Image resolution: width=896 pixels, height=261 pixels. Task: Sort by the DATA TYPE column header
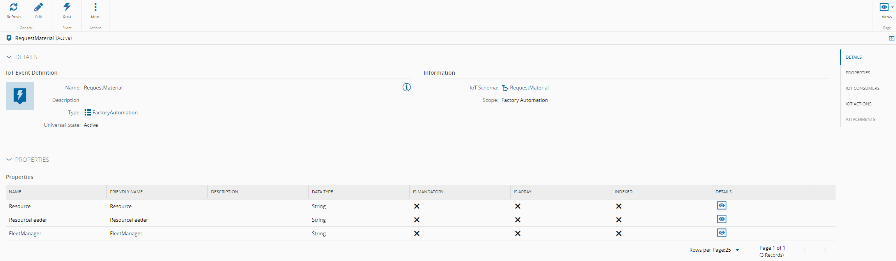[x=322, y=192]
